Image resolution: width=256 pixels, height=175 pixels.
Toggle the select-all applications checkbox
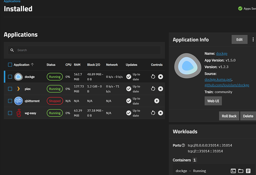click(10, 65)
